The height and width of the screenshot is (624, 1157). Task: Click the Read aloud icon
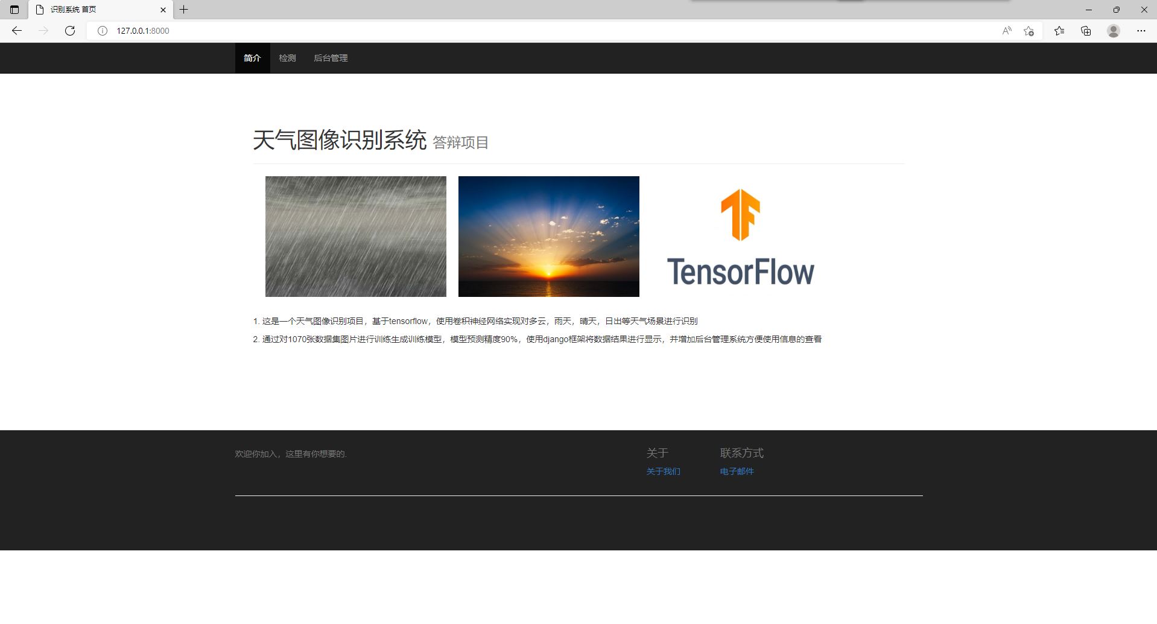[1007, 31]
